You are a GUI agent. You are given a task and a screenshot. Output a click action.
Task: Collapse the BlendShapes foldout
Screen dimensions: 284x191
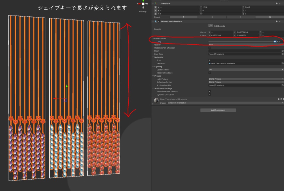tap(153, 38)
